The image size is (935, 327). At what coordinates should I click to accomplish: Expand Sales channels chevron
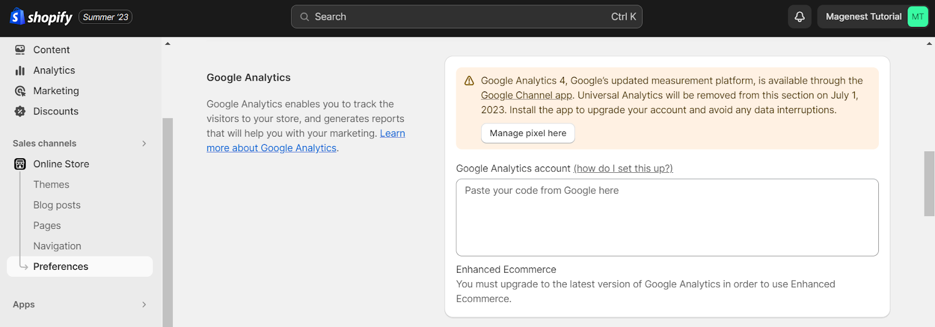pos(144,144)
